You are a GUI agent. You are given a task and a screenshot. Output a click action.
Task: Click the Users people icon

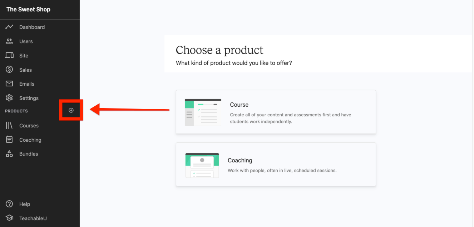(x=9, y=41)
